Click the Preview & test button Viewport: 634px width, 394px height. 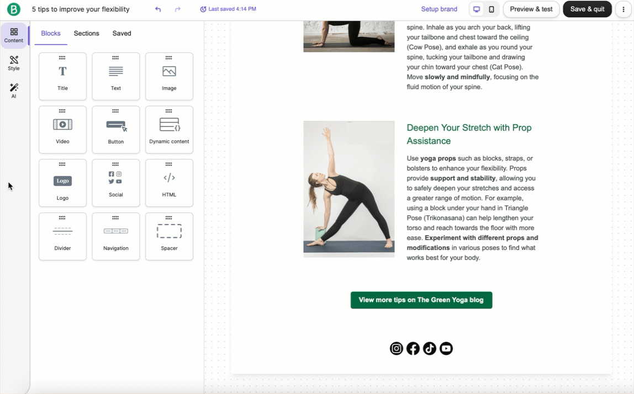pyautogui.click(x=531, y=9)
